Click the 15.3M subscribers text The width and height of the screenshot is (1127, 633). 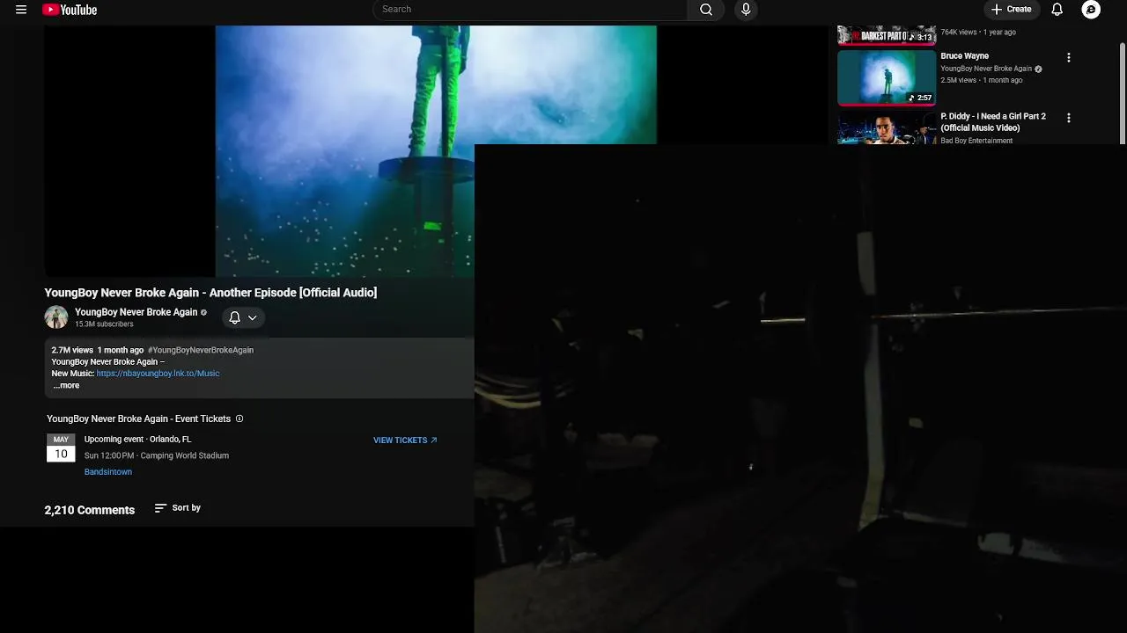pyautogui.click(x=104, y=324)
